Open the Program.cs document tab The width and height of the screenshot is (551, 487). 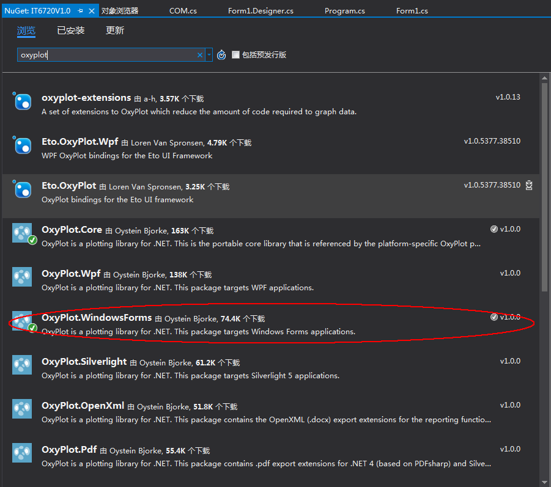[345, 11]
